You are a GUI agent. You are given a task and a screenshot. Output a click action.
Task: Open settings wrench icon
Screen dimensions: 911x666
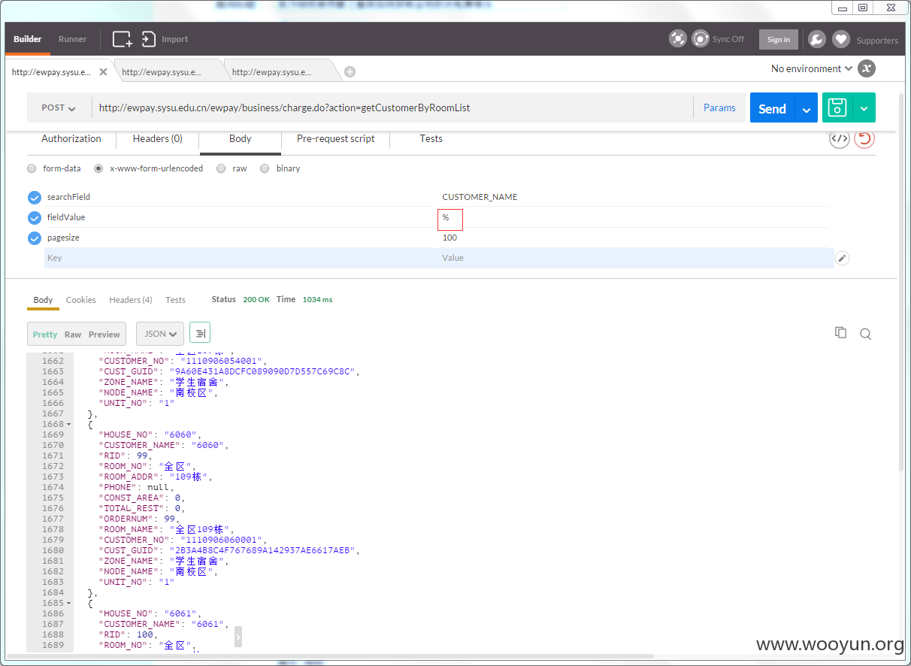[x=817, y=39]
